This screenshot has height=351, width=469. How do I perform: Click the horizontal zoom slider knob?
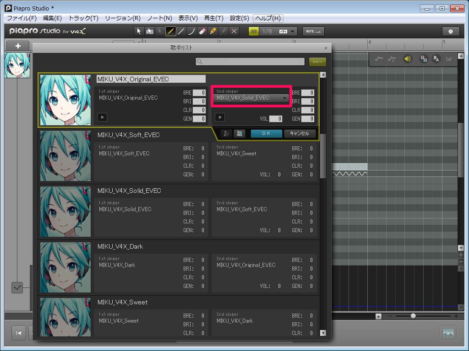click(x=413, y=316)
